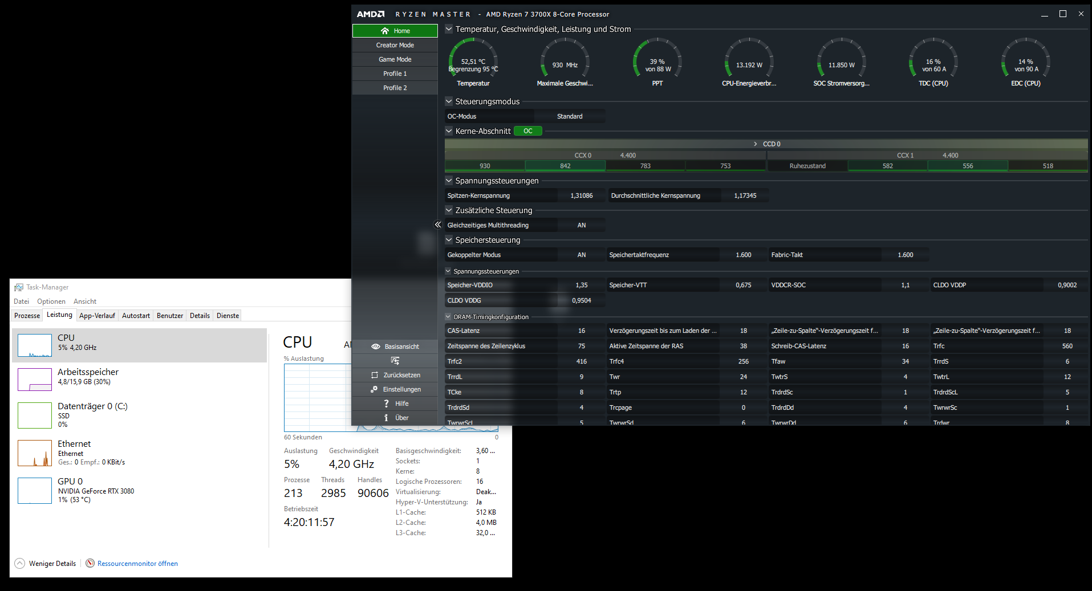Collapse the Steuerungsmodus section
Viewport: 1092px width, 591px height.
(x=449, y=101)
